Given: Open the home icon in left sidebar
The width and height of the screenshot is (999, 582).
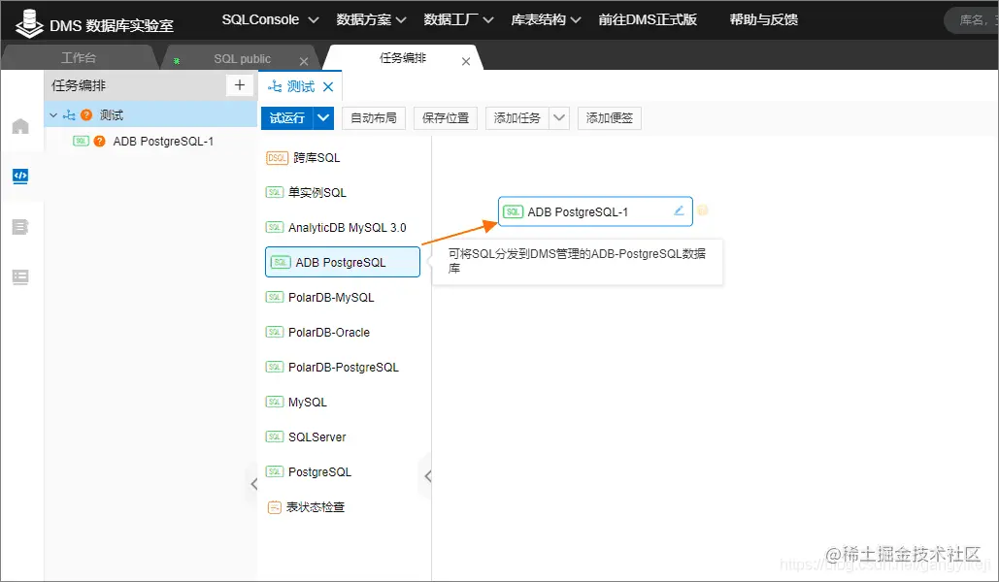Looking at the screenshot, I should click(x=20, y=126).
